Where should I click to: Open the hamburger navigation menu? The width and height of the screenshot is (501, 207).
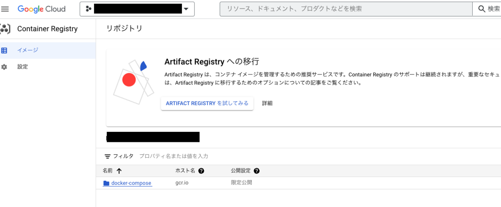click(5, 9)
